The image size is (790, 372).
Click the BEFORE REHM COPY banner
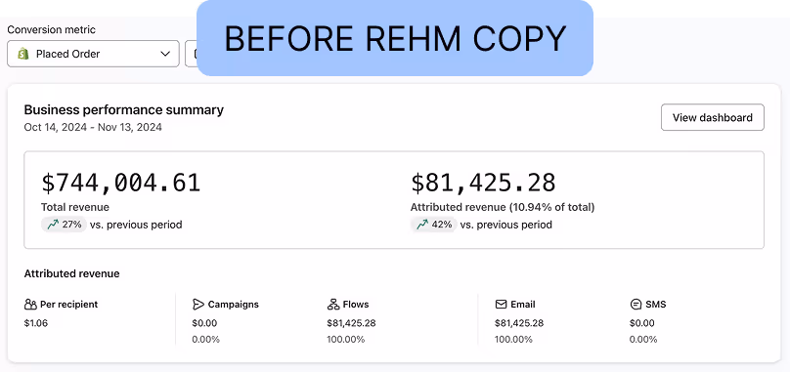[x=394, y=38]
